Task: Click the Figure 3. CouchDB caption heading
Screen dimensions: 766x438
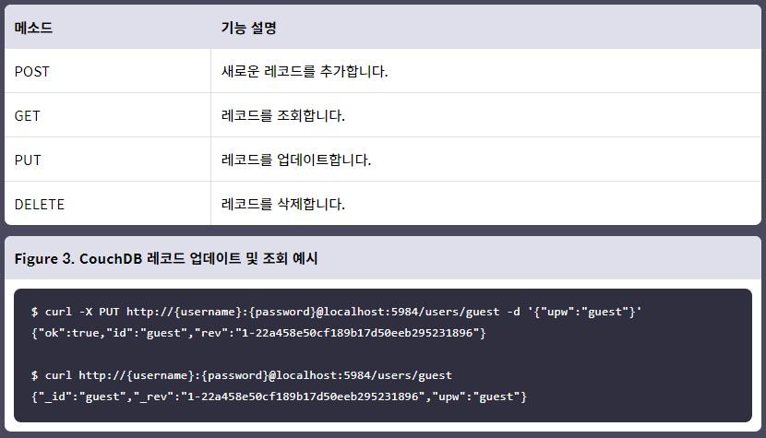Action: coord(166,258)
